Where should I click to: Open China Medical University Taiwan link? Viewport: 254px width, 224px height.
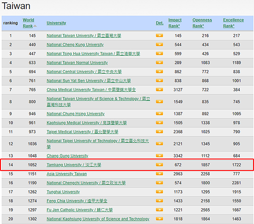[x=91, y=90]
